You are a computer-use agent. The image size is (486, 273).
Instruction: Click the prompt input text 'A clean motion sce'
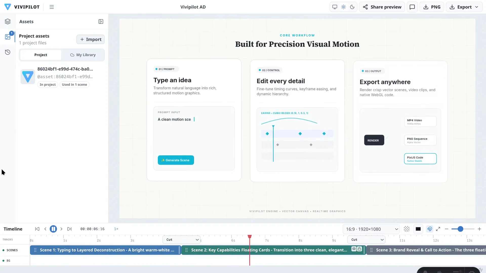click(174, 119)
